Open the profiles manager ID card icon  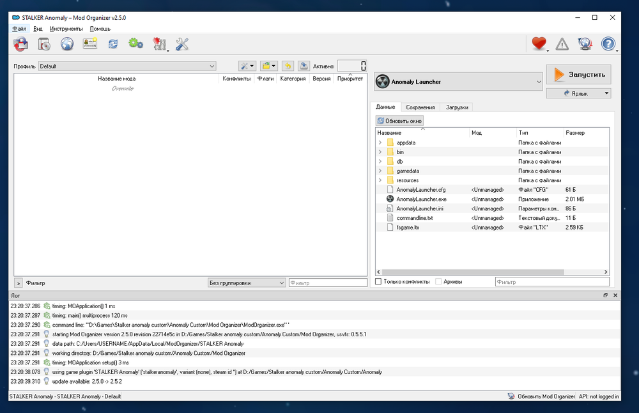(x=89, y=44)
